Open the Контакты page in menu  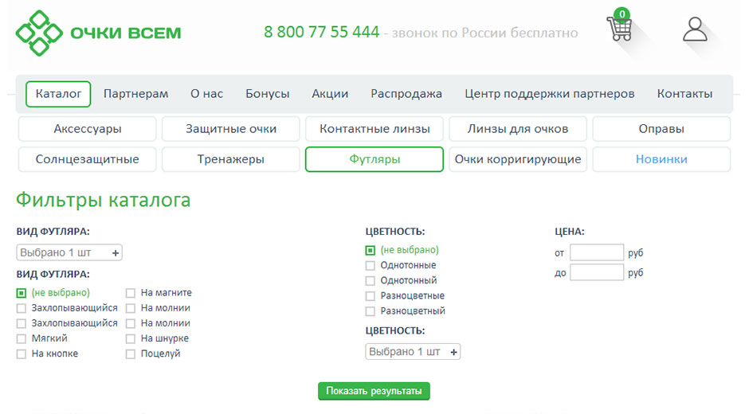click(684, 94)
